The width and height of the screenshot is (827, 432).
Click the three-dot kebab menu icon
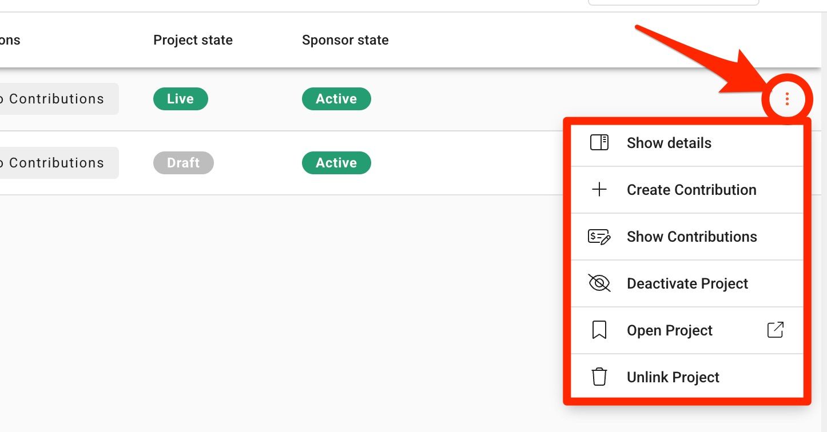[x=787, y=99]
